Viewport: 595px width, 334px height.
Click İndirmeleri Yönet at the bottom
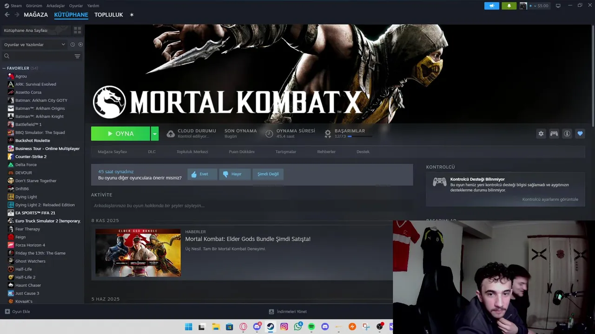tap(288, 312)
